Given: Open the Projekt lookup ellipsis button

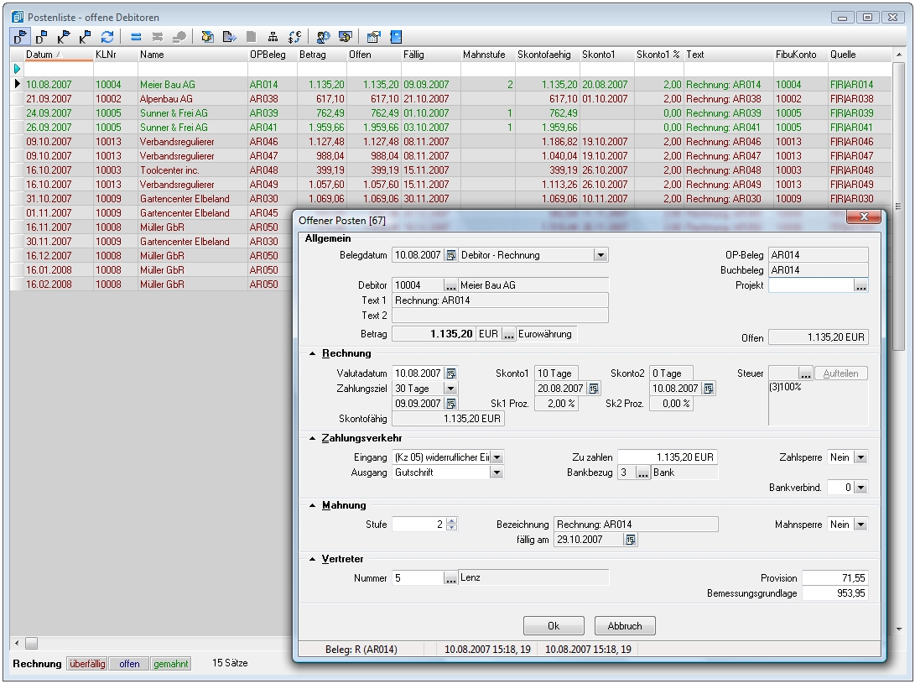Looking at the screenshot, I should pyautogui.click(x=860, y=286).
